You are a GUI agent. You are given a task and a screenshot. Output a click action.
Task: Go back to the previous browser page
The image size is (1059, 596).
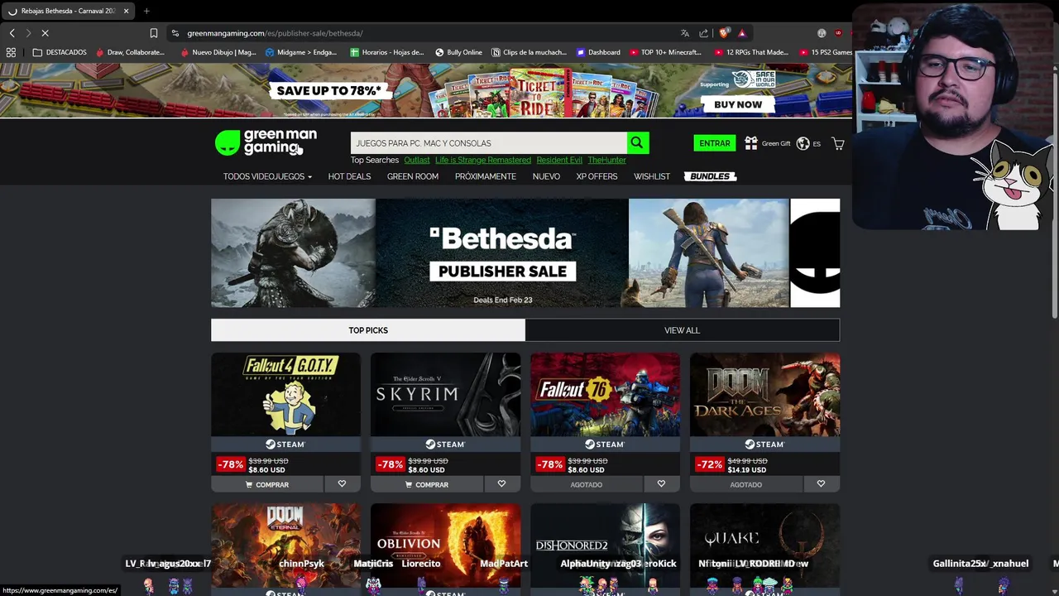12,33
